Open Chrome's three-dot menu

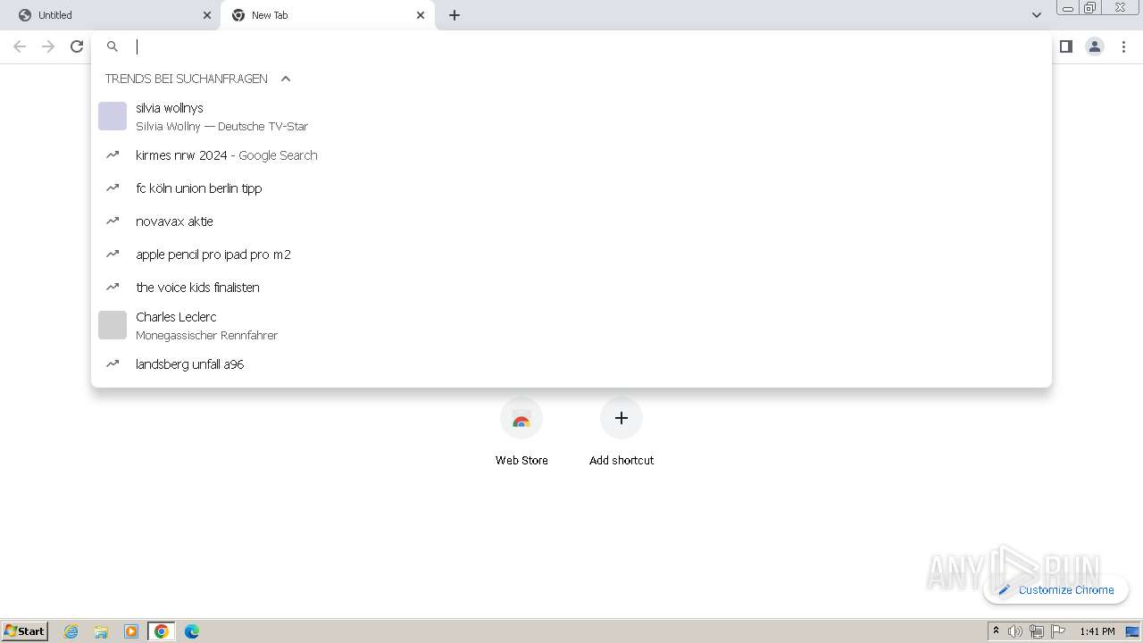click(1124, 46)
